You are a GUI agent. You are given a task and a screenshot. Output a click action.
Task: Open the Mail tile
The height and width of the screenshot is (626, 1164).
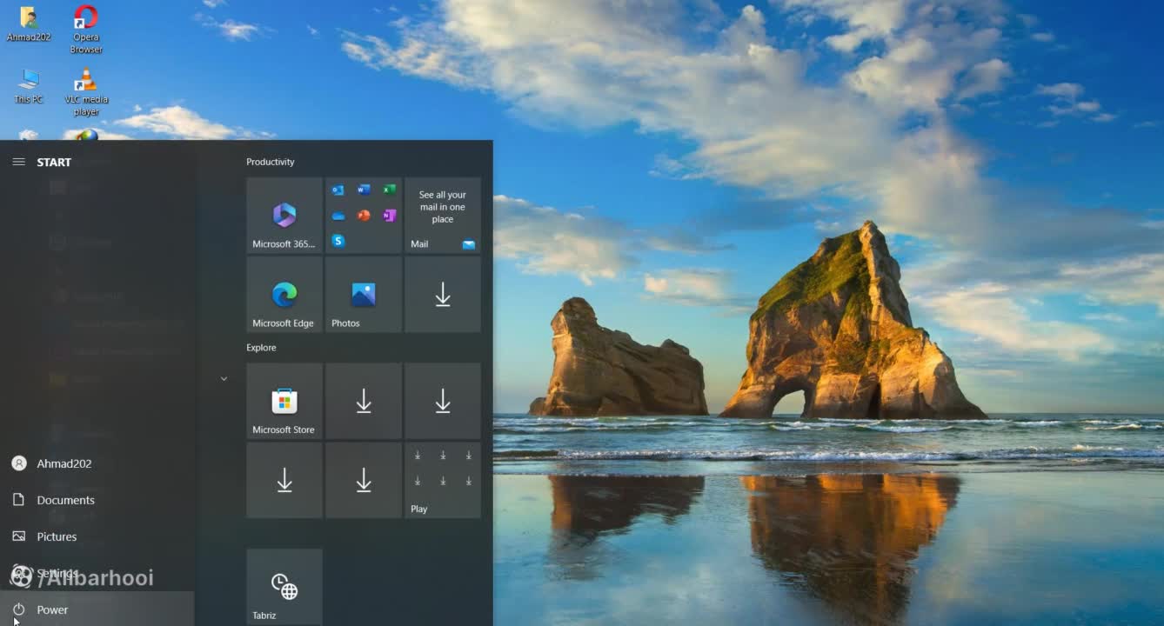443,216
